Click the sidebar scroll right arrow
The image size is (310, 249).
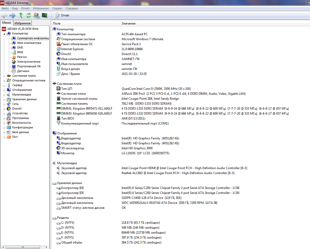(x=46, y=247)
